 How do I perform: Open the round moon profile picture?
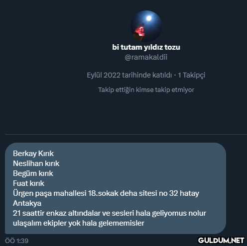tap(146, 26)
